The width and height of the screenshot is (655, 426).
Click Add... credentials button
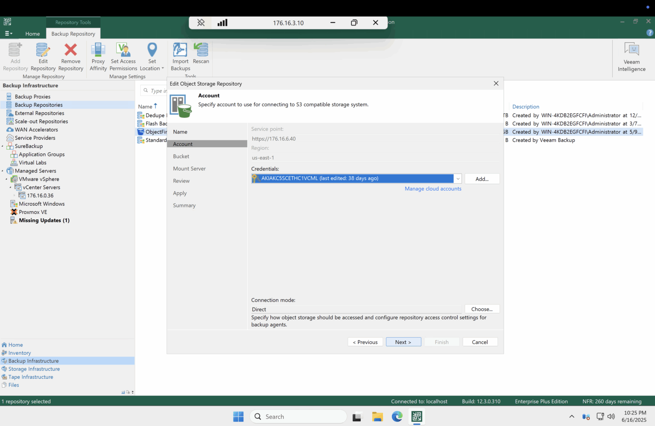tap(482, 179)
